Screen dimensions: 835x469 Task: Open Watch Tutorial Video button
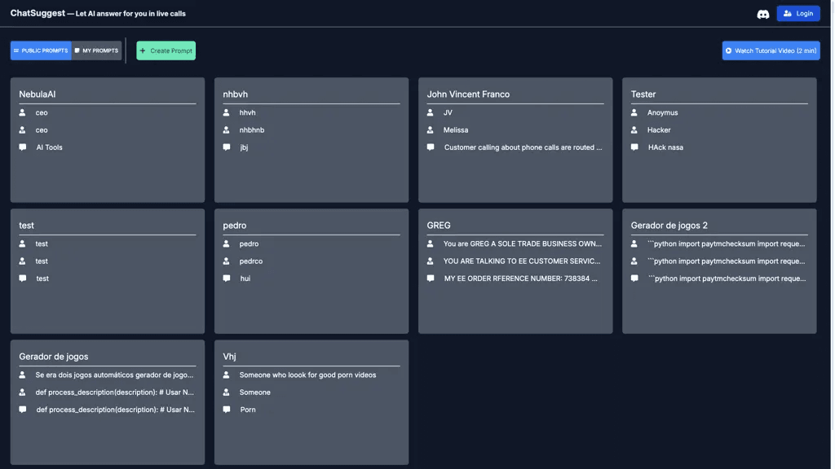click(771, 50)
